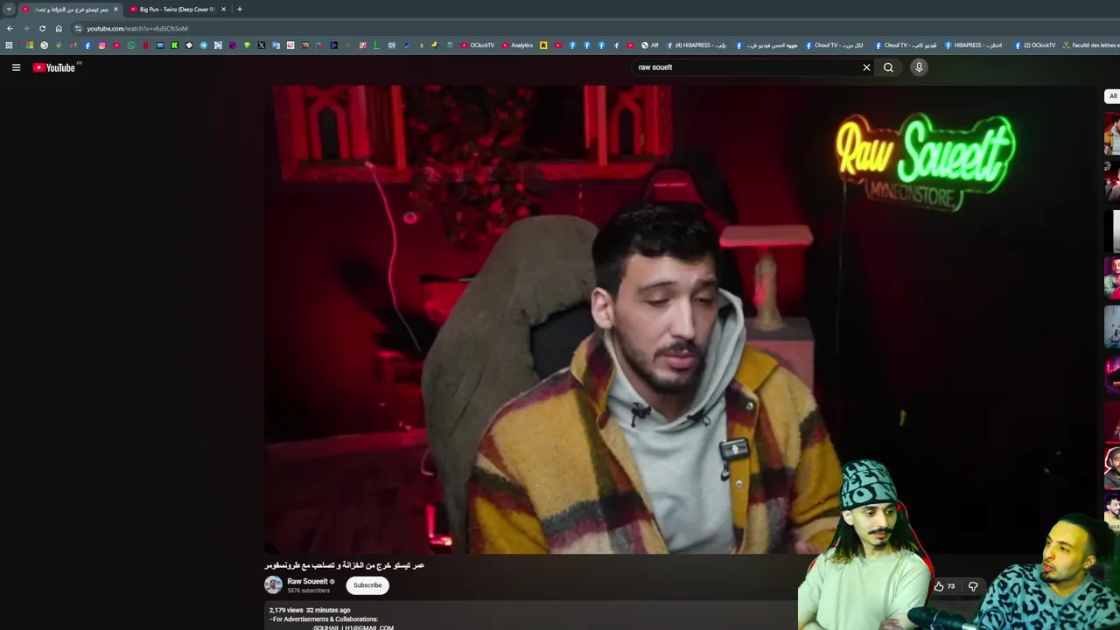Screen dimensions: 1120x630
Task: Open the browser home page button
Action: [x=59, y=28]
